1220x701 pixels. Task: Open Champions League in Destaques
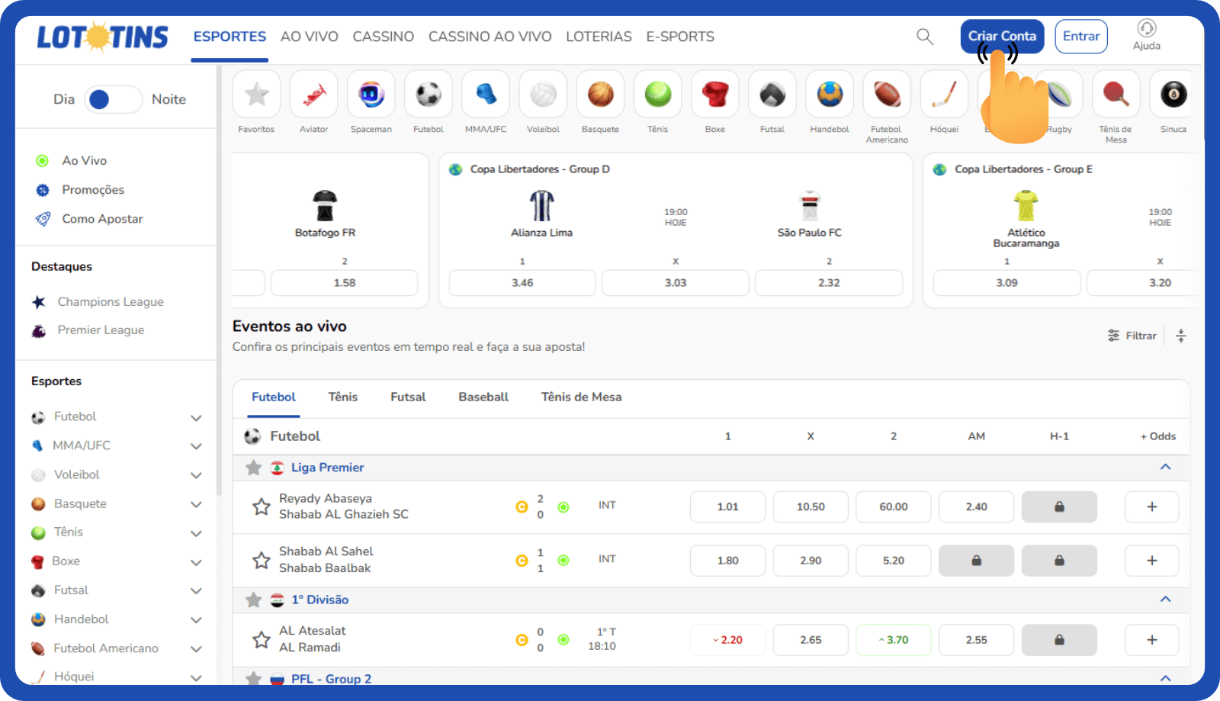(111, 302)
